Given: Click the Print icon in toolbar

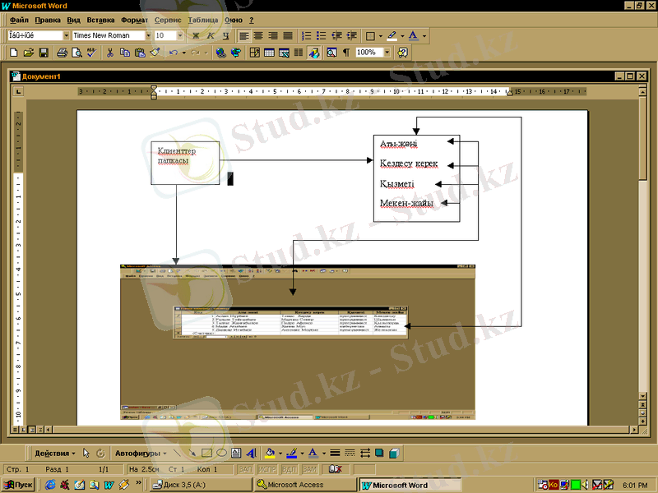Looking at the screenshot, I should (x=62, y=53).
